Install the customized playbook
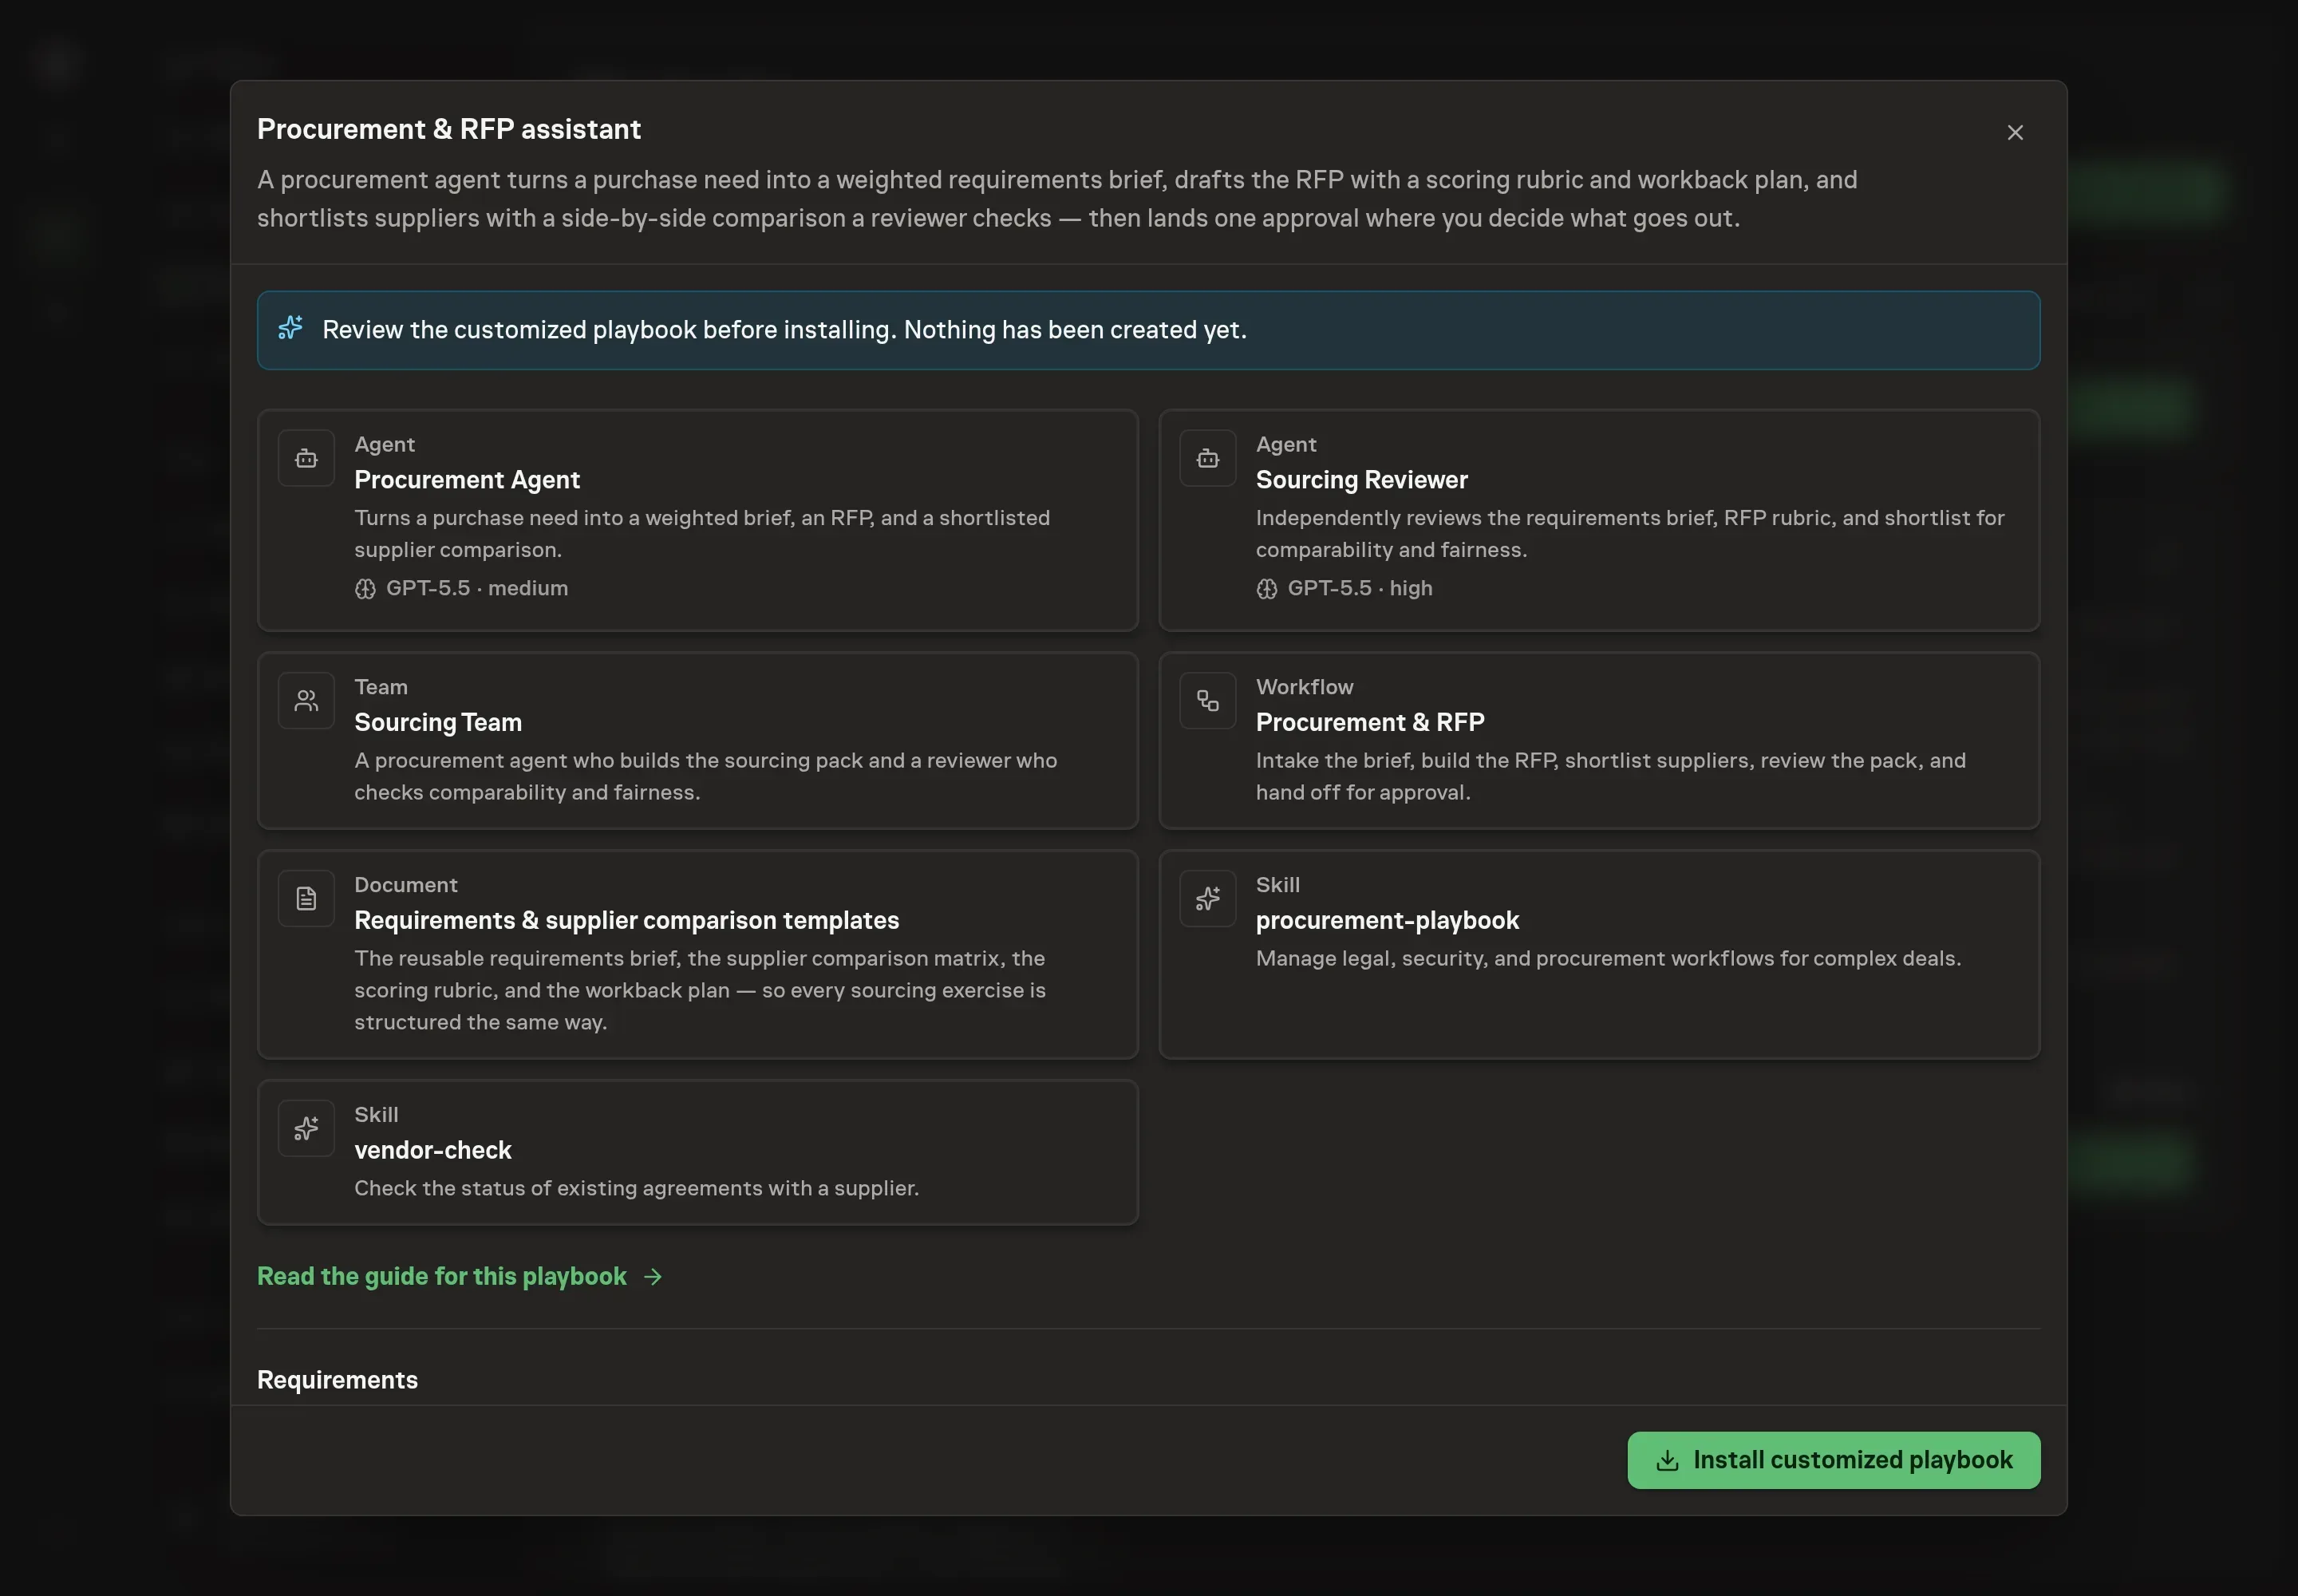Image resolution: width=2298 pixels, height=1596 pixels. 1833,1461
